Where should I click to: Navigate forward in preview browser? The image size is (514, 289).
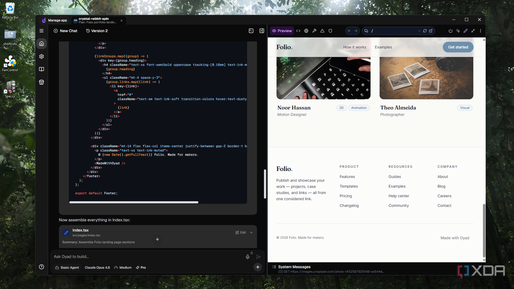pyautogui.click(x=356, y=31)
